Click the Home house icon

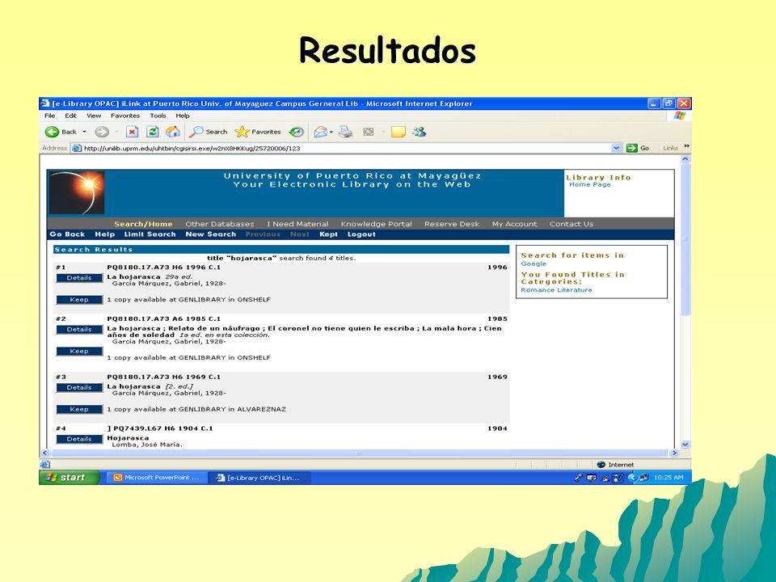(173, 132)
